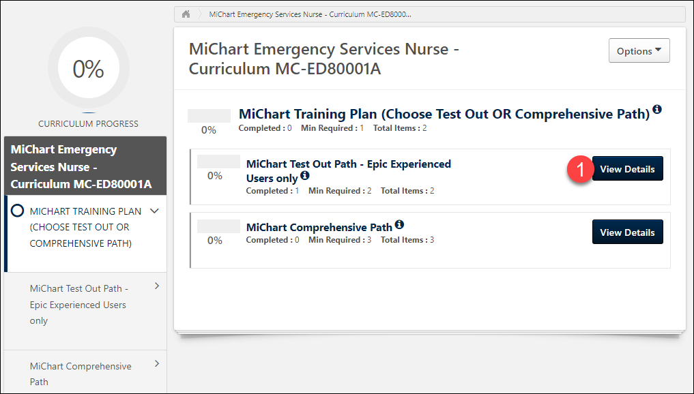The height and width of the screenshot is (394, 694).
Task: Click info icon next to MiChart Comprehensive Path
Action: (x=399, y=224)
